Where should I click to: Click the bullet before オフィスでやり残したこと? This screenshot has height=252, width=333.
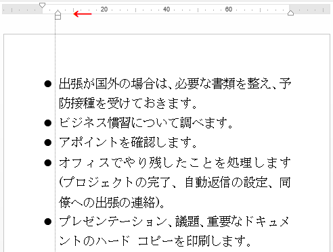[x=48, y=163]
